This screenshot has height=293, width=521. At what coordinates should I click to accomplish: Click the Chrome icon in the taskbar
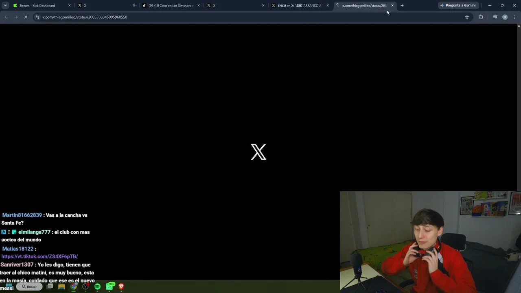pos(74,286)
